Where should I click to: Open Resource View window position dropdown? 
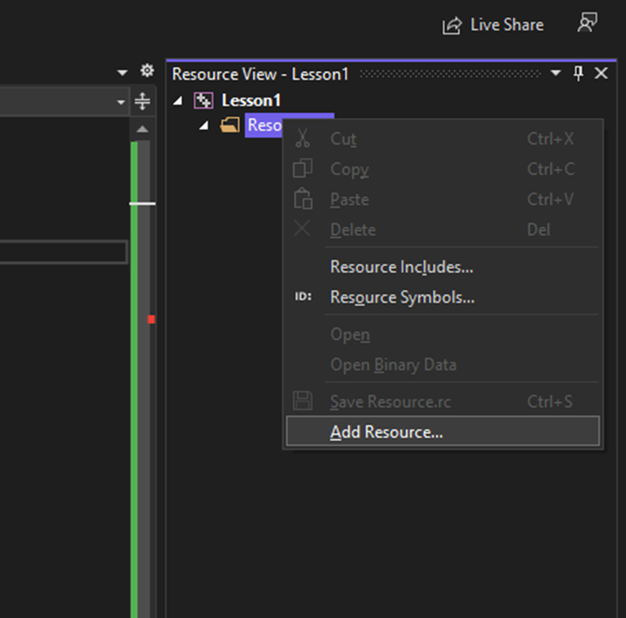click(x=556, y=74)
